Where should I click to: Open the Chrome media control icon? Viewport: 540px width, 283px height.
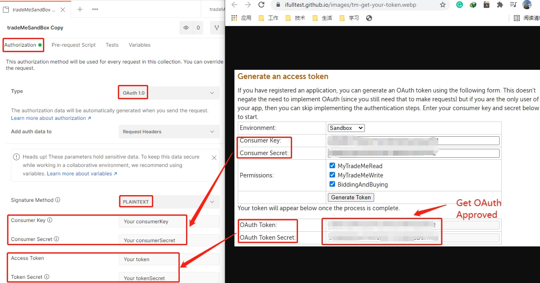point(513,5)
